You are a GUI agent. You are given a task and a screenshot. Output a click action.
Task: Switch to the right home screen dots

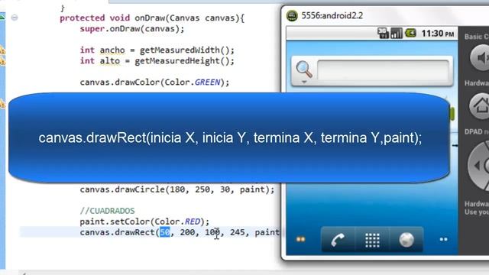click(x=443, y=239)
